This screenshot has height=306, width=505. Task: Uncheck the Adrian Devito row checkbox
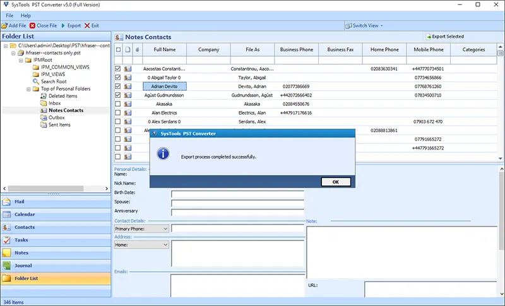(x=118, y=86)
